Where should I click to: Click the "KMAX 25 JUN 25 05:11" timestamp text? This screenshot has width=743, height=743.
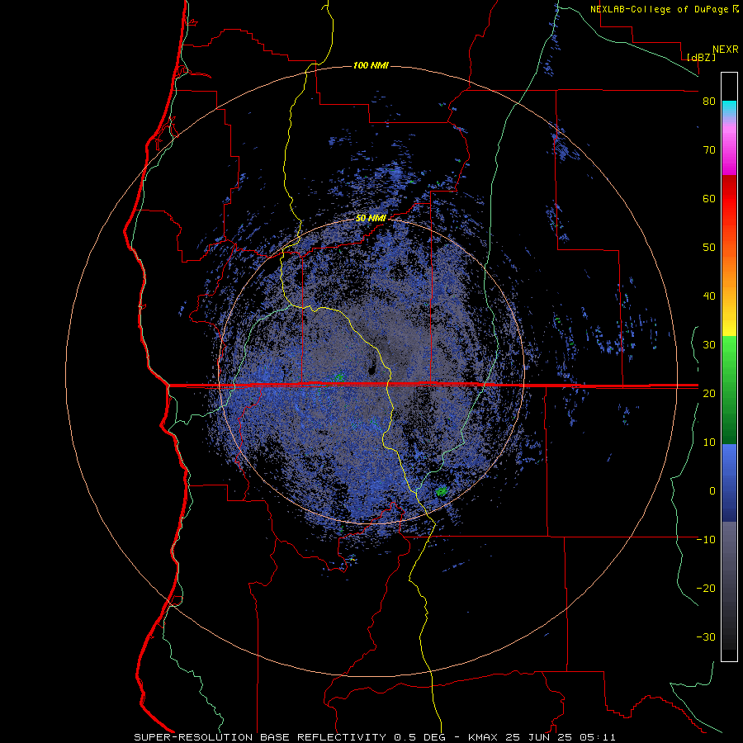pyautogui.click(x=542, y=737)
